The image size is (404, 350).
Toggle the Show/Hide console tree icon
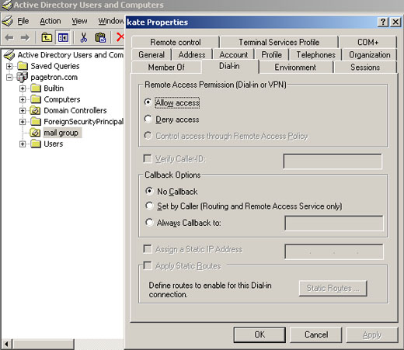click(63, 38)
